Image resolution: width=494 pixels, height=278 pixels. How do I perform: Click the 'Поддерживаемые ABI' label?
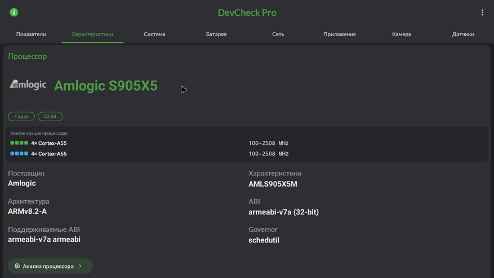click(44, 230)
